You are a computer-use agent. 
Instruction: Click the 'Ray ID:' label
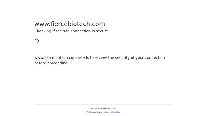coord(94,108)
